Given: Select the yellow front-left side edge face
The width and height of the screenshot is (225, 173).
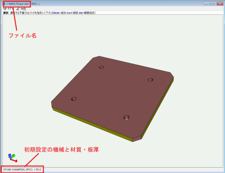Looking at the screenshot, I should point(92,124).
